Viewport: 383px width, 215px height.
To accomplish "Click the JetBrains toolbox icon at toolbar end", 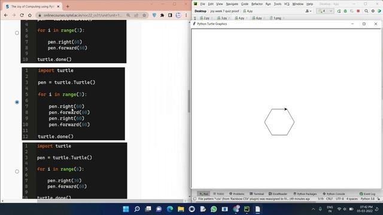I will click(x=379, y=11).
